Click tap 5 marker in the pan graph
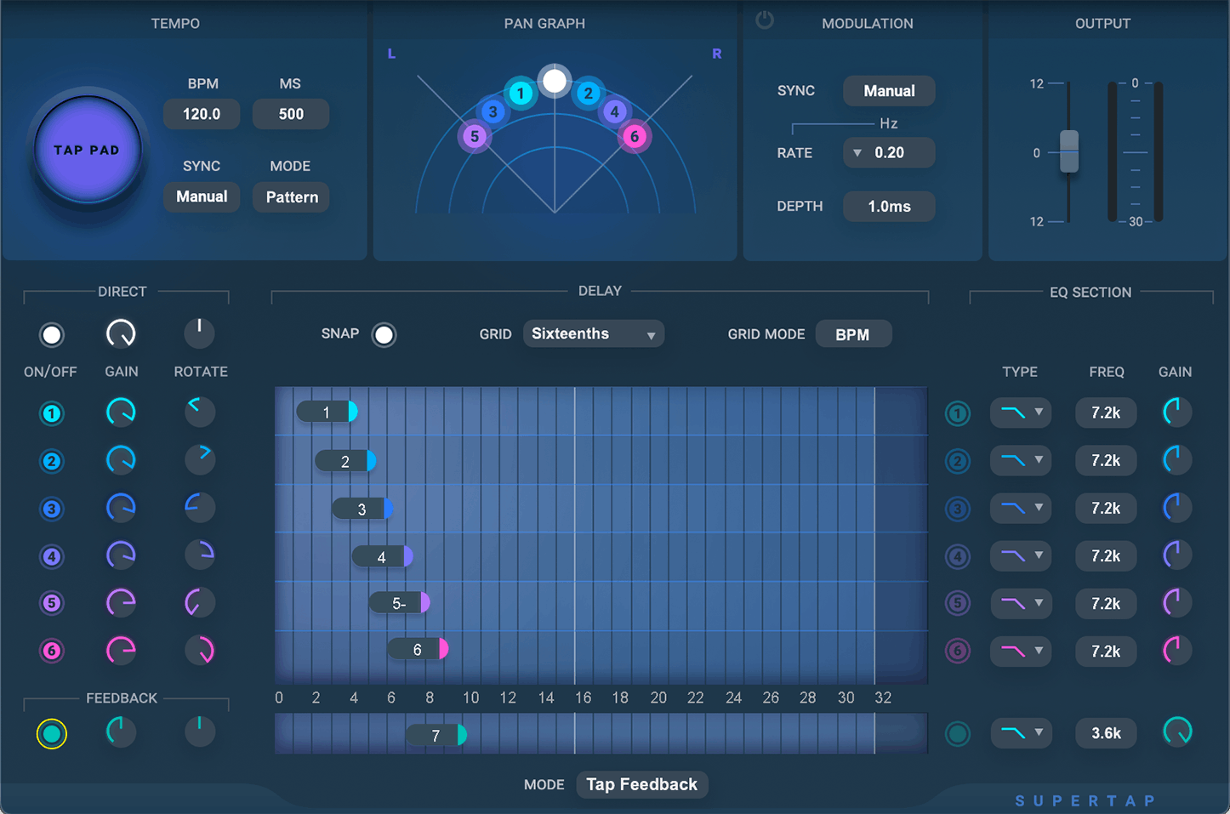1230x814 pixels. point(475,135)
